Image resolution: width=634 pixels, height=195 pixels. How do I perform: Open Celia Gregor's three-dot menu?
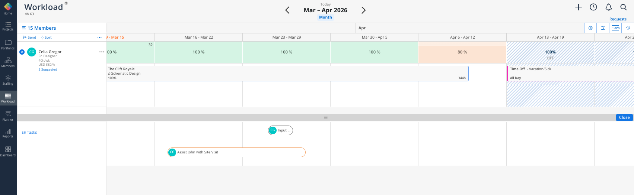point(102,52)
